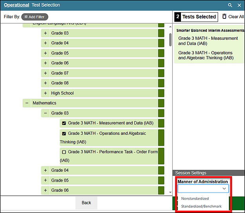Select the Mathematics row label

[44, 103]
